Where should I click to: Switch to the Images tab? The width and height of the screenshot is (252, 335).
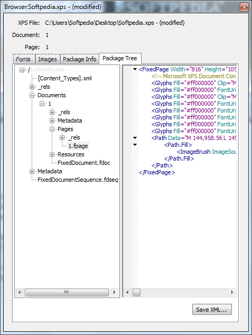coord(48,59)
